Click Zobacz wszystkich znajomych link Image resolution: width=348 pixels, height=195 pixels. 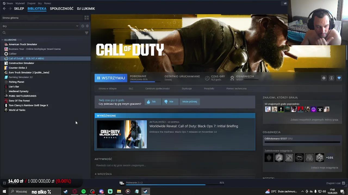pos(314,120)
